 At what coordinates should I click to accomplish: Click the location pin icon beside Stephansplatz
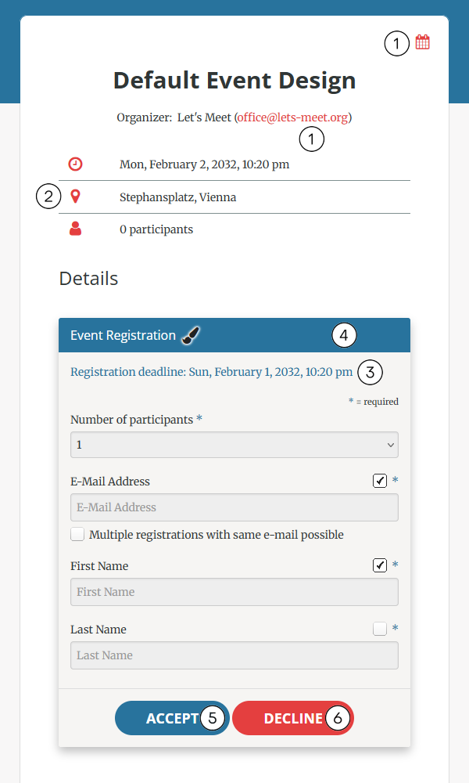pyautogui.click(x=75, y=197)
